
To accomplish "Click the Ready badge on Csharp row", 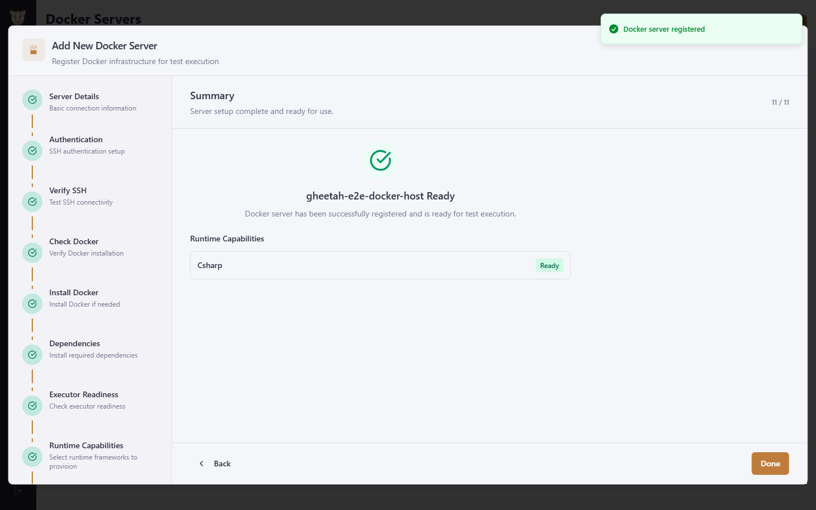I will (549, 265).
